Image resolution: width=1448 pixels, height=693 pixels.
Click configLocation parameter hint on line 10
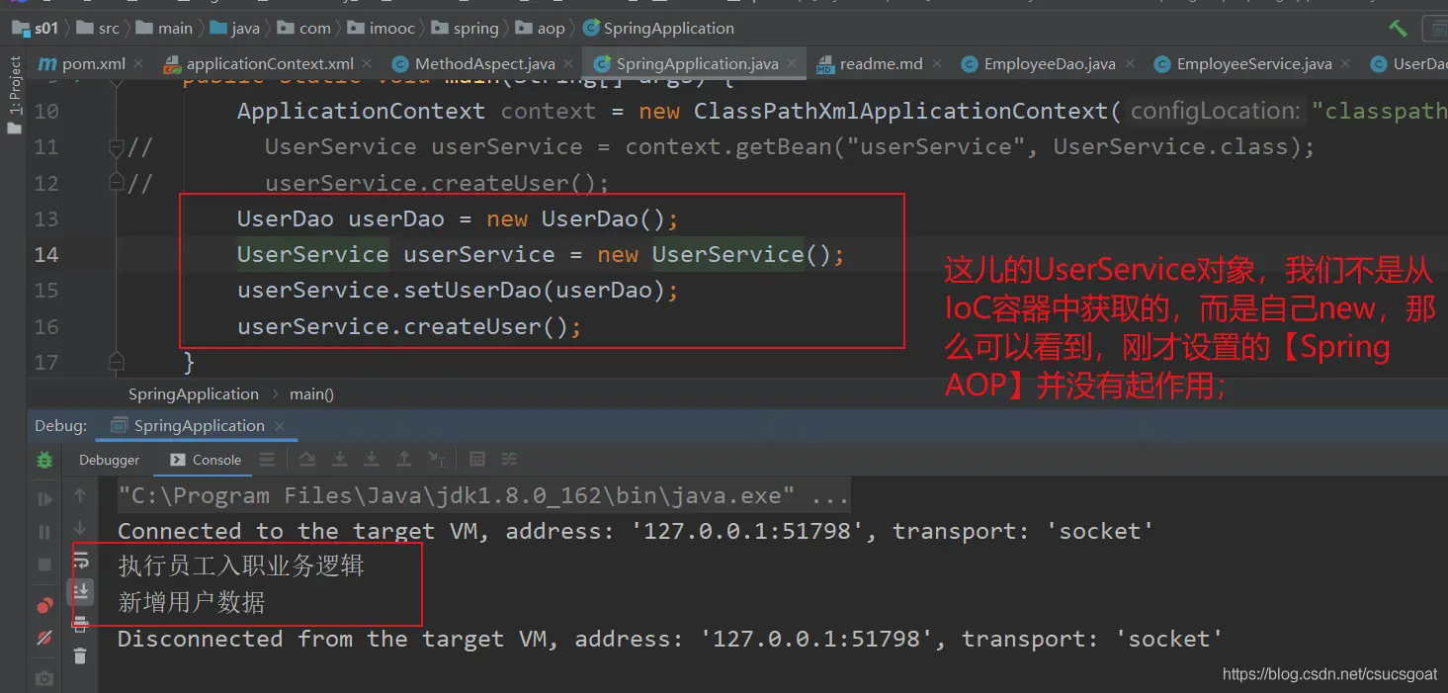coord(1216,111)
